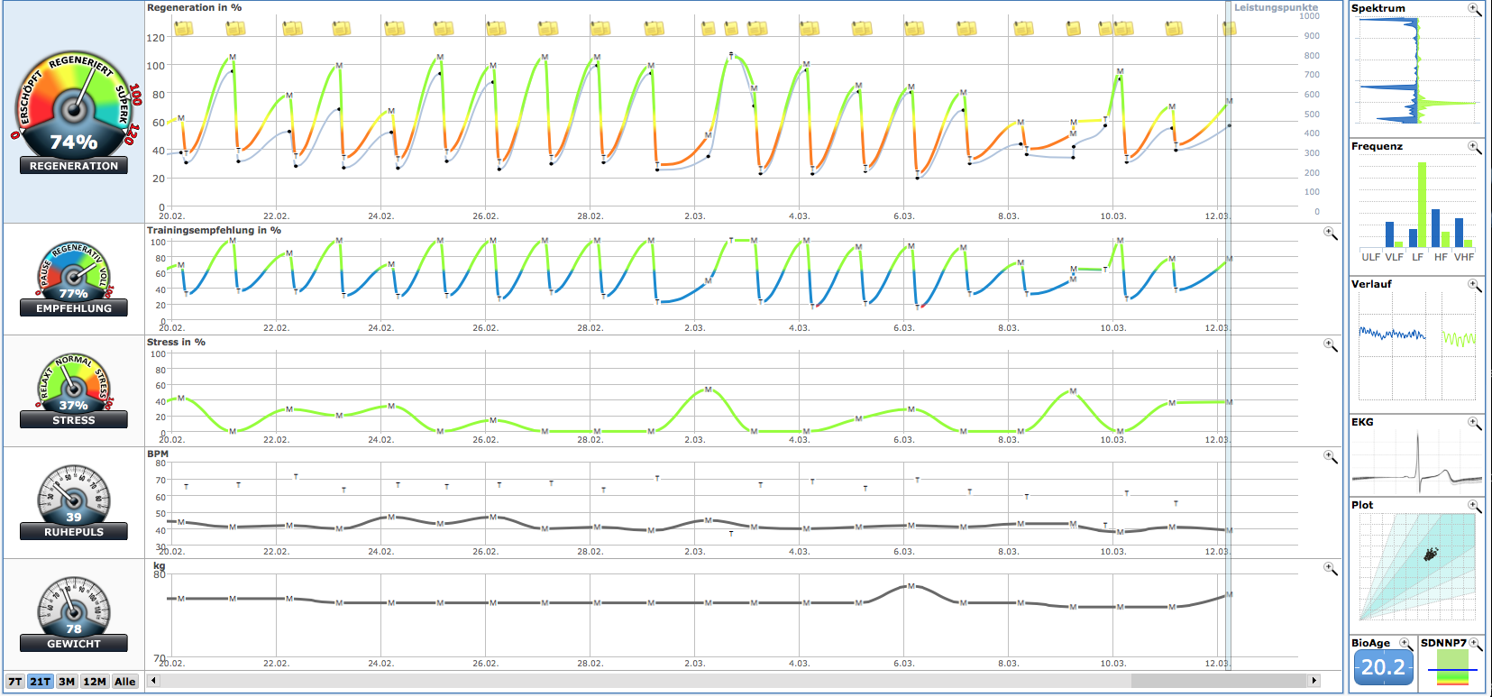Show the Alle time range
This screenshot has width=1492, height=697.
click(125, 682)
